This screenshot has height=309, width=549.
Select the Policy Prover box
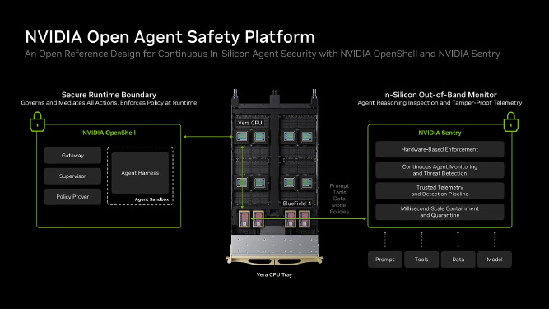pos(72,197)
